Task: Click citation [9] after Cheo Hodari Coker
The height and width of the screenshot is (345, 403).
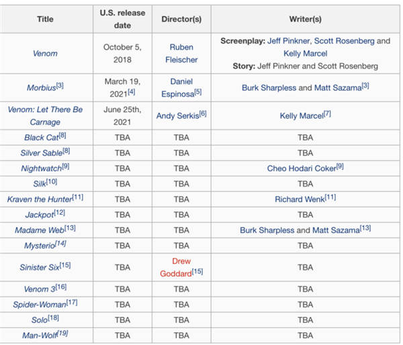Action: [341, 166]
